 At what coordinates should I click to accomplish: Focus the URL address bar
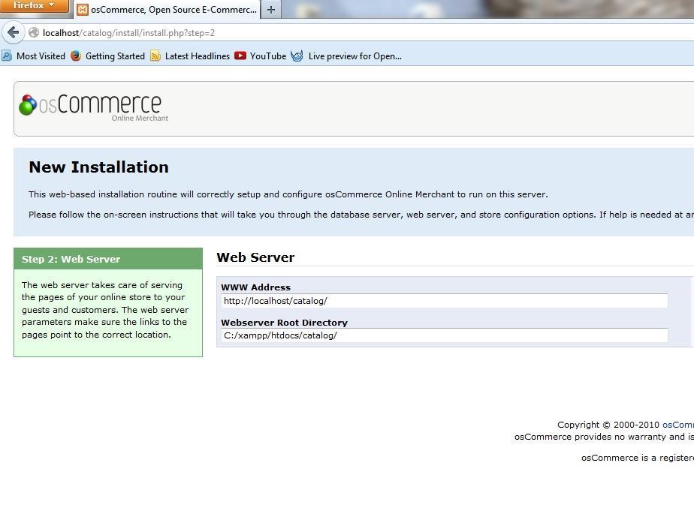click(x=363, y=33)
